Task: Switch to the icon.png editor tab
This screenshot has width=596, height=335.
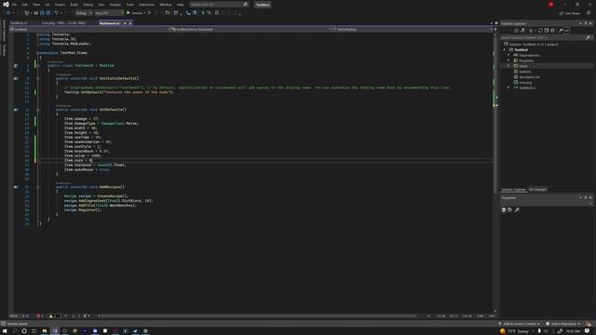Action: tap(63, 23)
